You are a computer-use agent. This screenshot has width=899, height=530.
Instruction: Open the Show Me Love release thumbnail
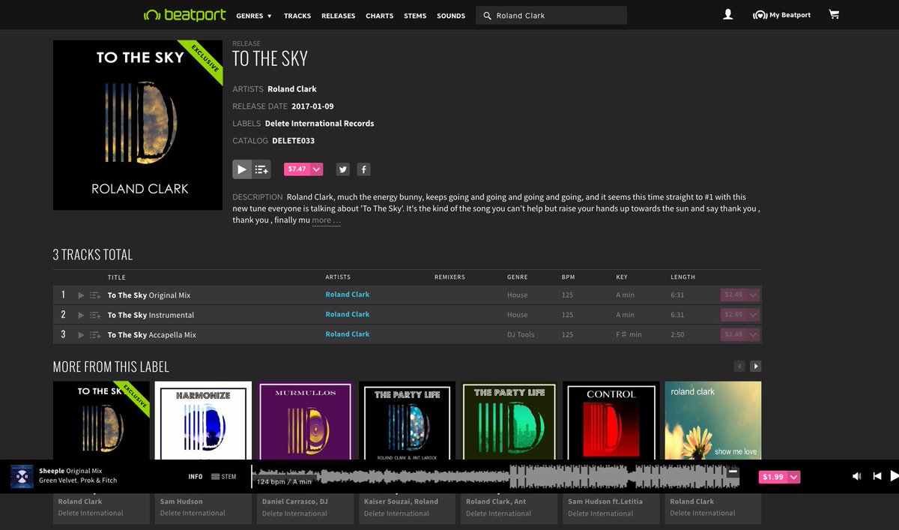713,421
